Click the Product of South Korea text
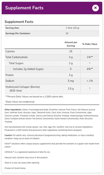The width and height of the screenshot is (104, 175). 15,168
